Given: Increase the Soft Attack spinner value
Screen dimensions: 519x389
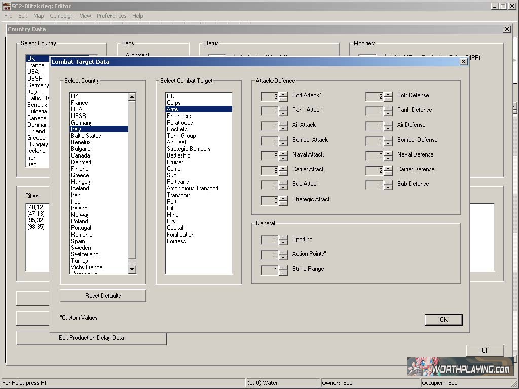Looking at the screenshot, I should tap(283, 94).
